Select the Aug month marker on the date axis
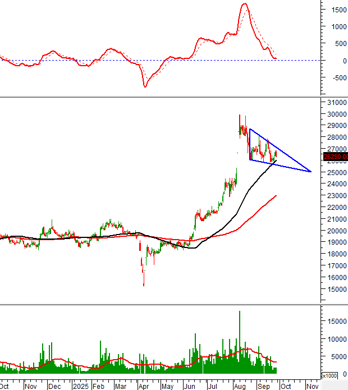The width and height of the screenshot is (348, 390). coord(240,386)
